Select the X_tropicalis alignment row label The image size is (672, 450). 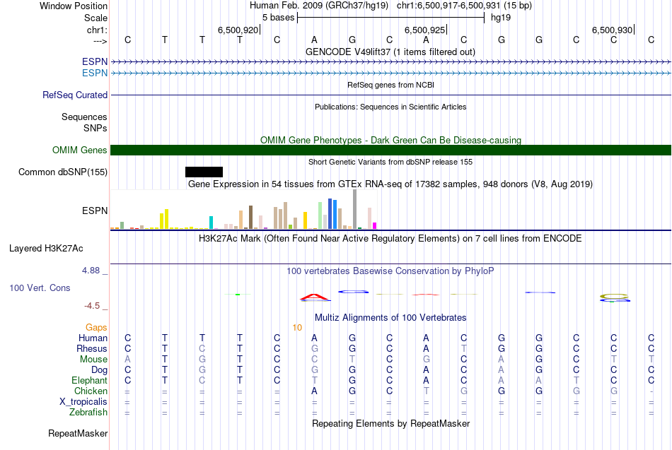(x=83, y=402)
